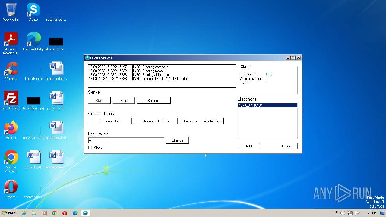Select the poorold.rtf document icon
Screen dimensions: 386x217
tap(33, 160)
